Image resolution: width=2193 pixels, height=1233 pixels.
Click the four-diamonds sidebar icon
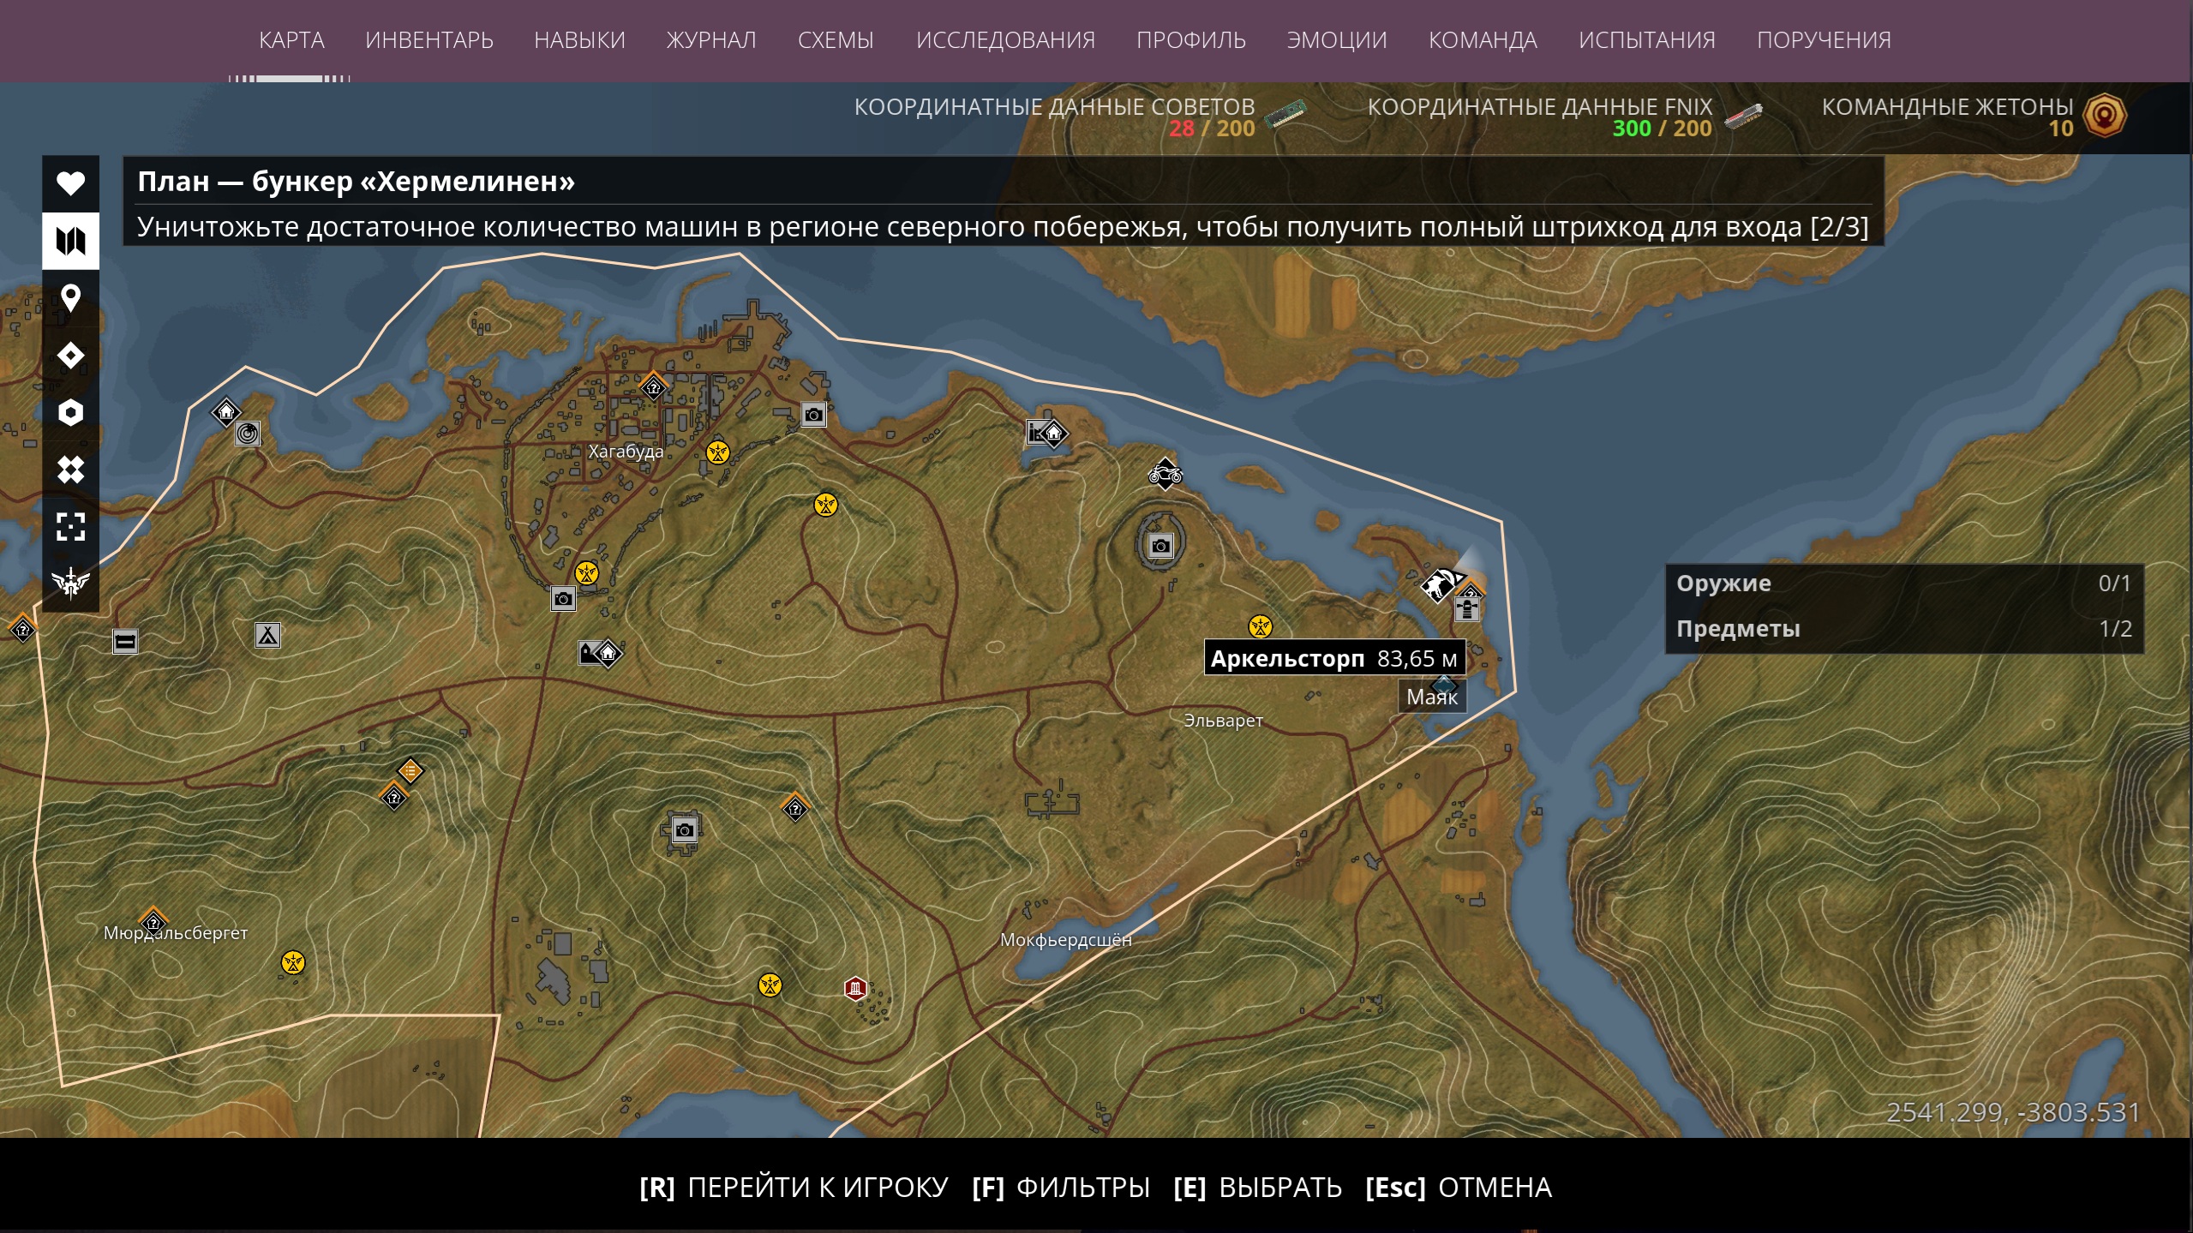[70, 470]
